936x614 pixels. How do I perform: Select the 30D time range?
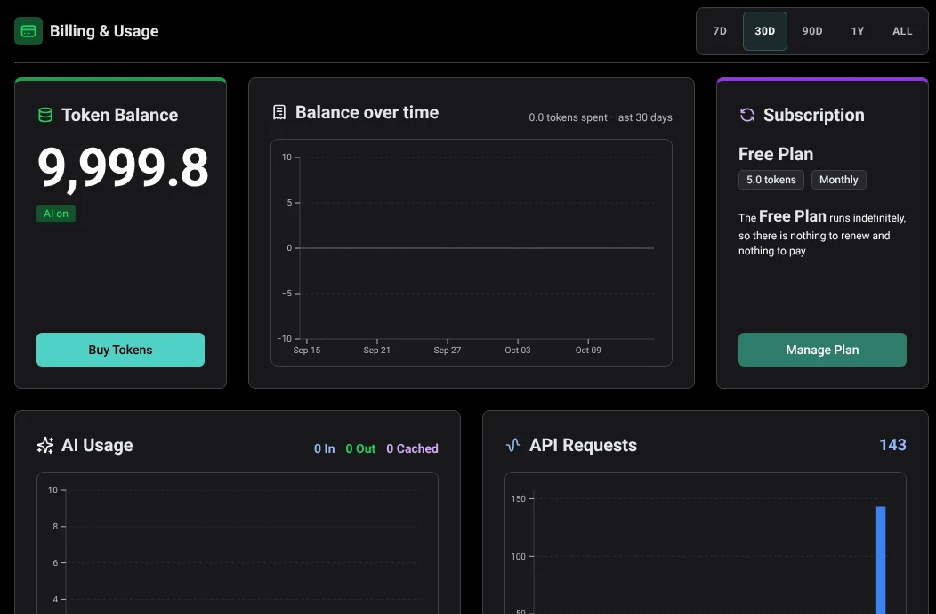coord(764,31)
